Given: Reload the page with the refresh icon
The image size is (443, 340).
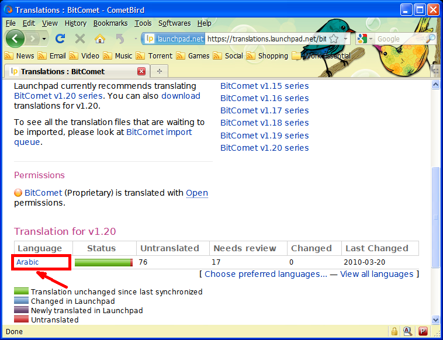Looking at the screenshot, I should (x=60, y=39).
